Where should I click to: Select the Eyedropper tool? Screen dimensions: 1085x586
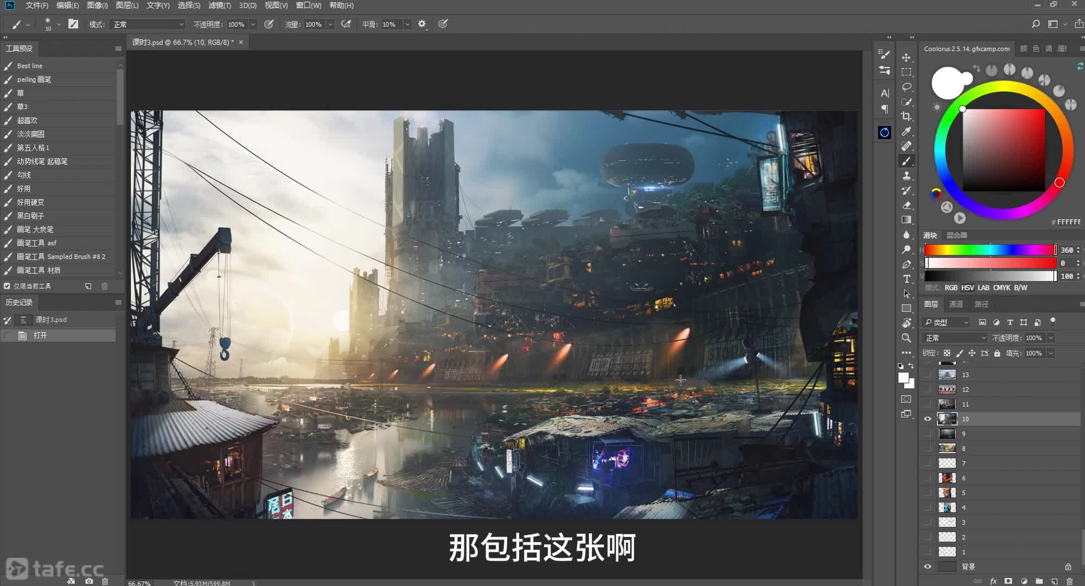click(906, 131)
